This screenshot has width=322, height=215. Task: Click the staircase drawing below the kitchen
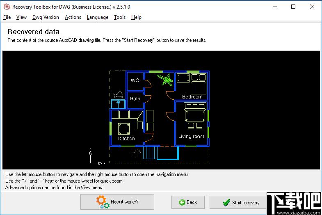[x=150, y=153]
